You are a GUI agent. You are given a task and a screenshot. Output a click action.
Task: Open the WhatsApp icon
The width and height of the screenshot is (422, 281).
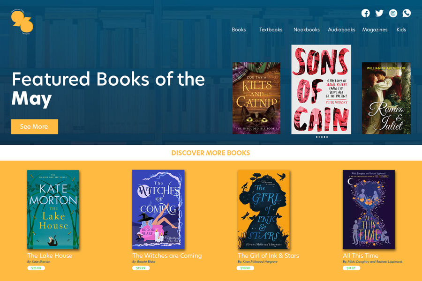click(x=407, y=13)
